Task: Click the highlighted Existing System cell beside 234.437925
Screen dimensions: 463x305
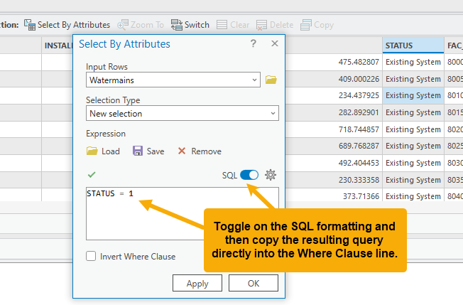Action: point(413,95)
